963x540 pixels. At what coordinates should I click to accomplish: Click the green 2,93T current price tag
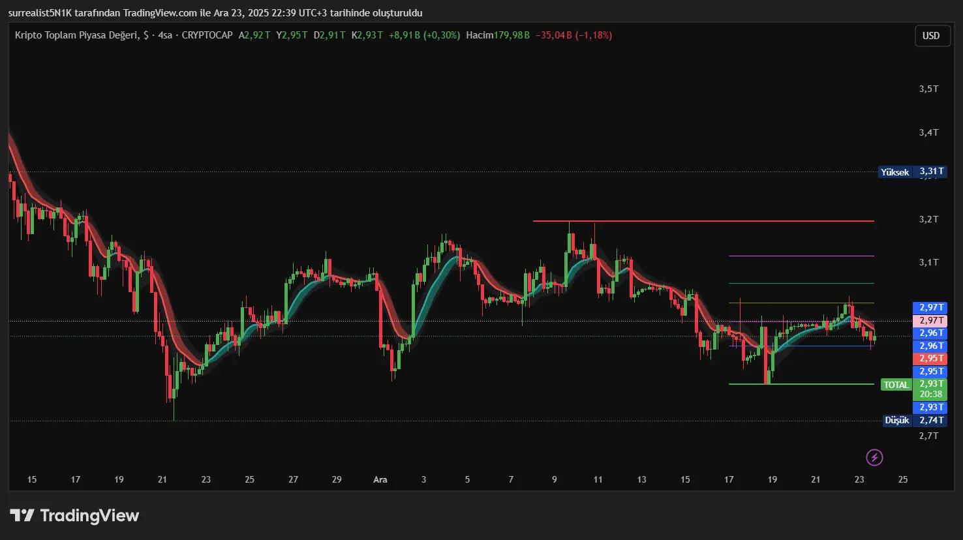[x=931, y=384]
